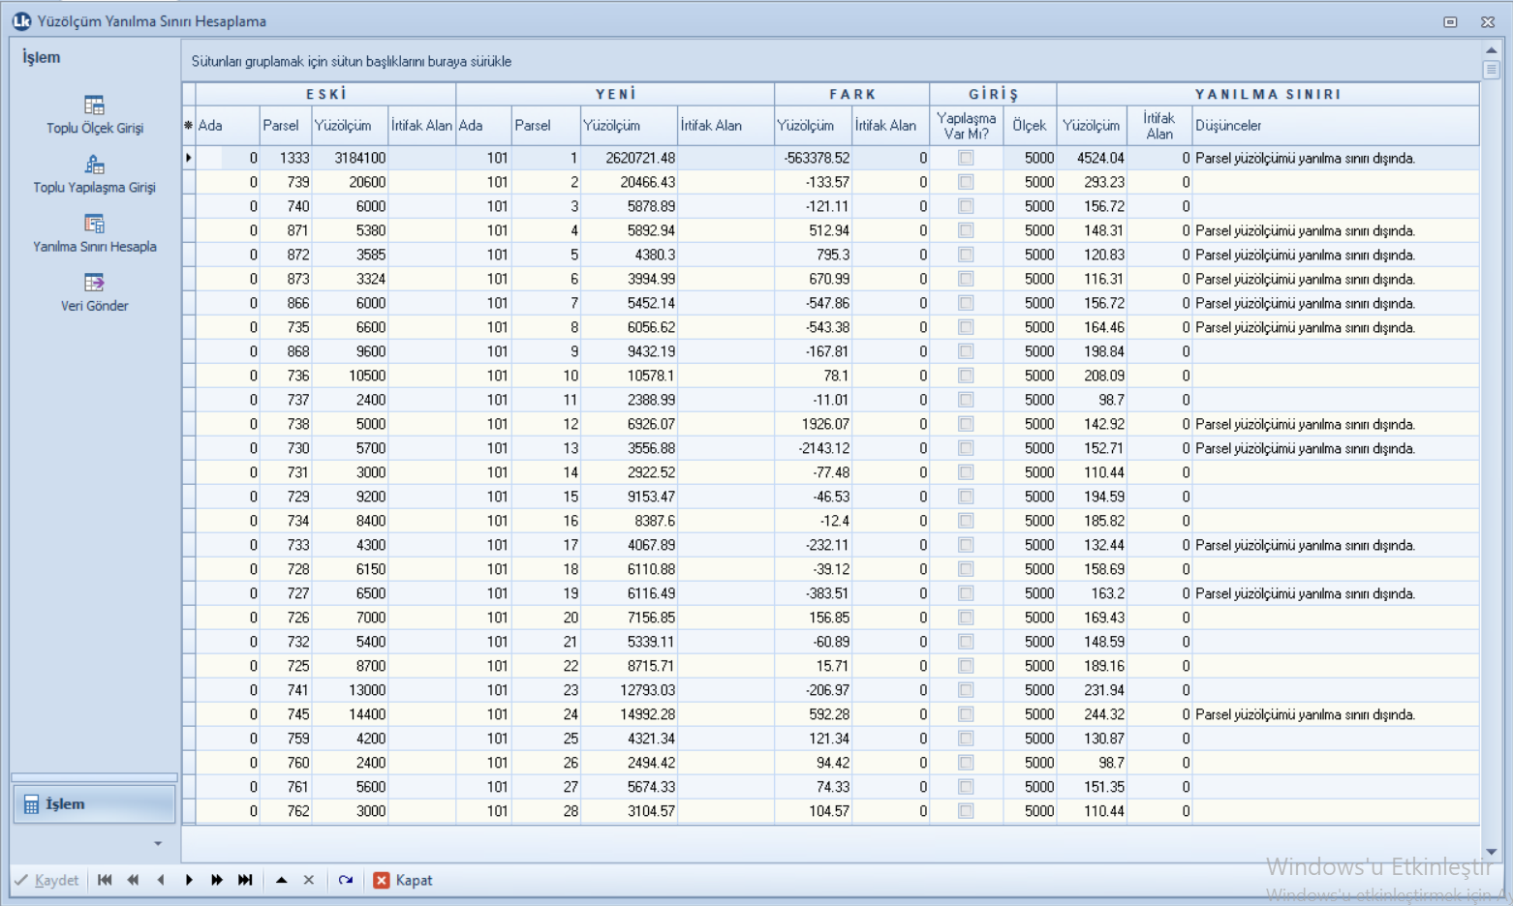Click the scrollbar up arrow

click(1491, 49)
